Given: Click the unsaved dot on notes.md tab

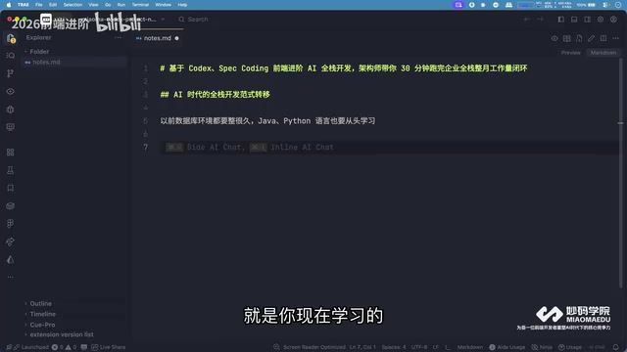Looking at the screenshot, I should (x=176, y=38).
